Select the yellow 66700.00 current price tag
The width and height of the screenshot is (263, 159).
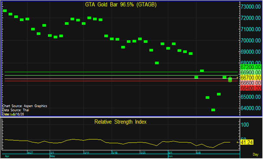(x=251, y=78)
